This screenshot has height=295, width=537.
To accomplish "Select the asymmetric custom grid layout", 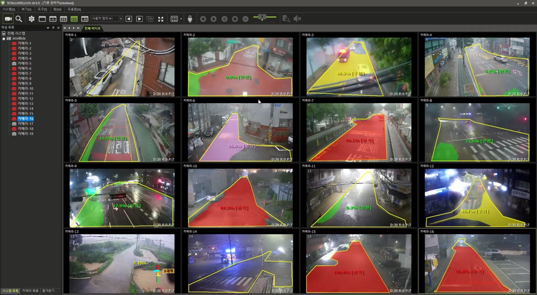I will pyautogui.click(x=85, y=19).
